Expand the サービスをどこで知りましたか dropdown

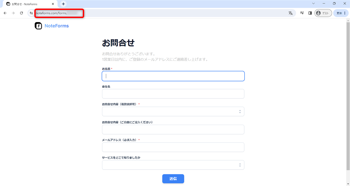[x=173, y=165]
